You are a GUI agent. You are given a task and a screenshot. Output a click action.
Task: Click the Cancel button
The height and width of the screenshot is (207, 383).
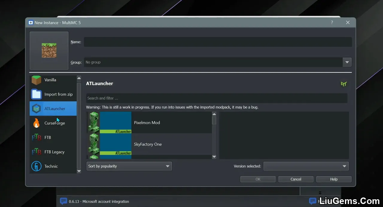point(296,179)
